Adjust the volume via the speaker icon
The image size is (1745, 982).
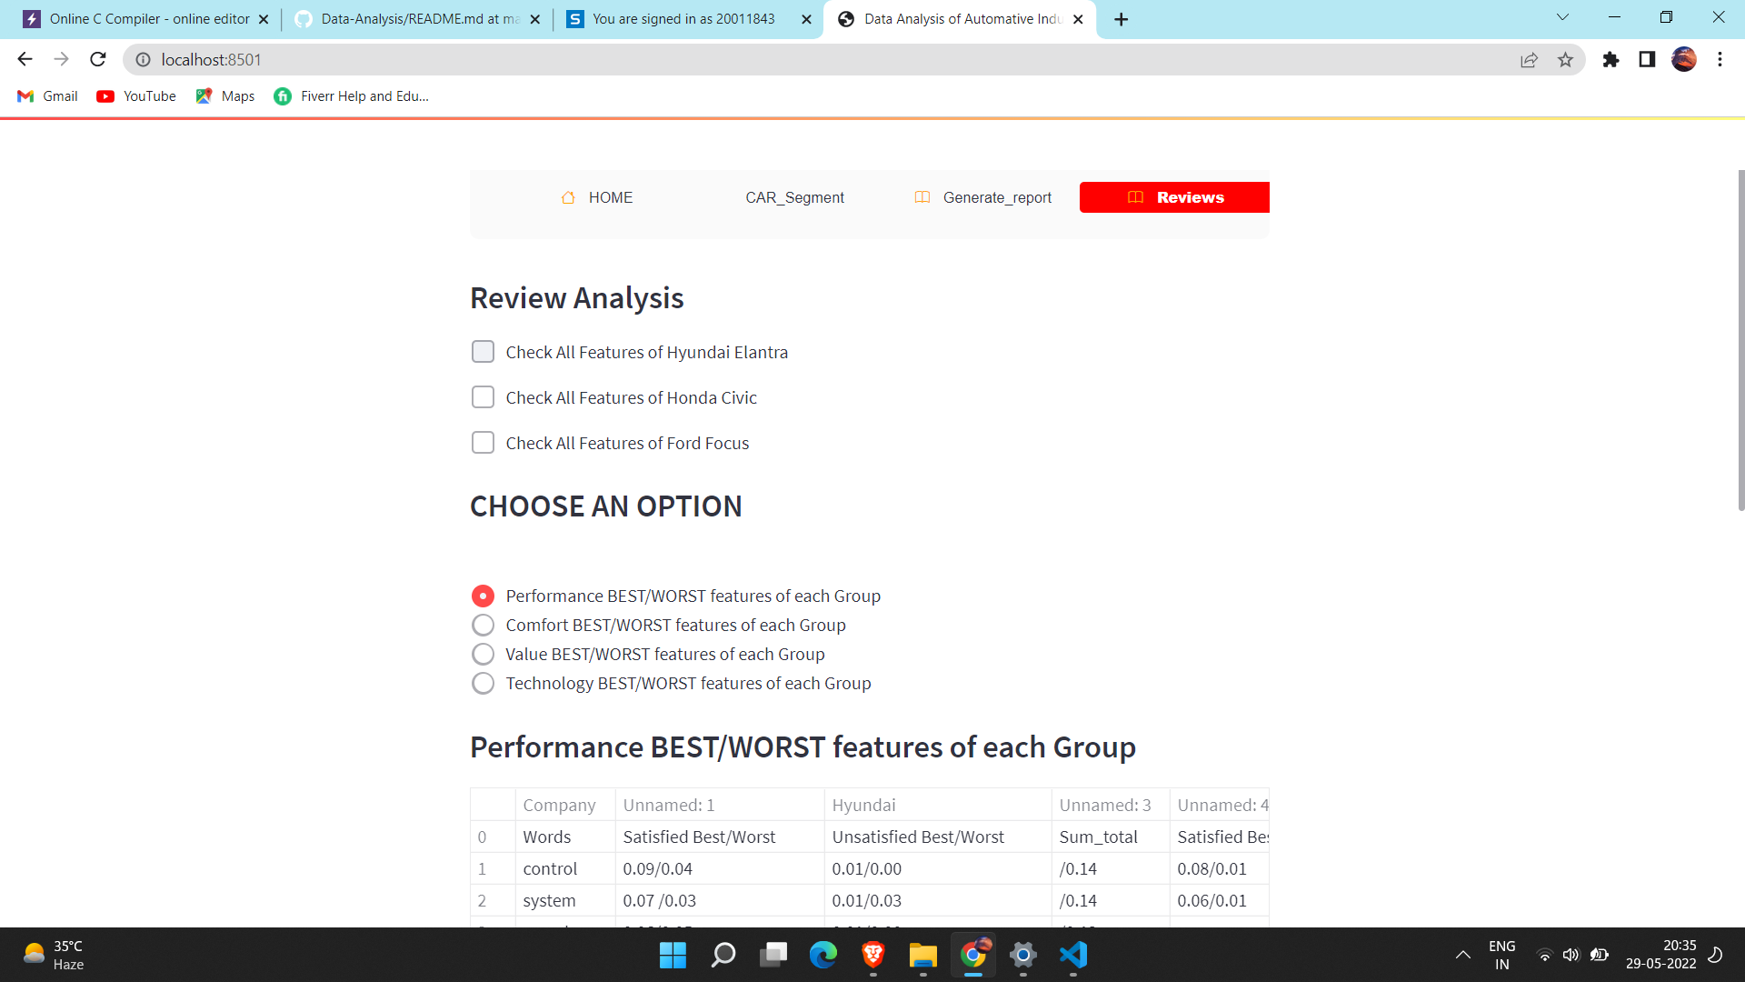tap(1571, 956)
